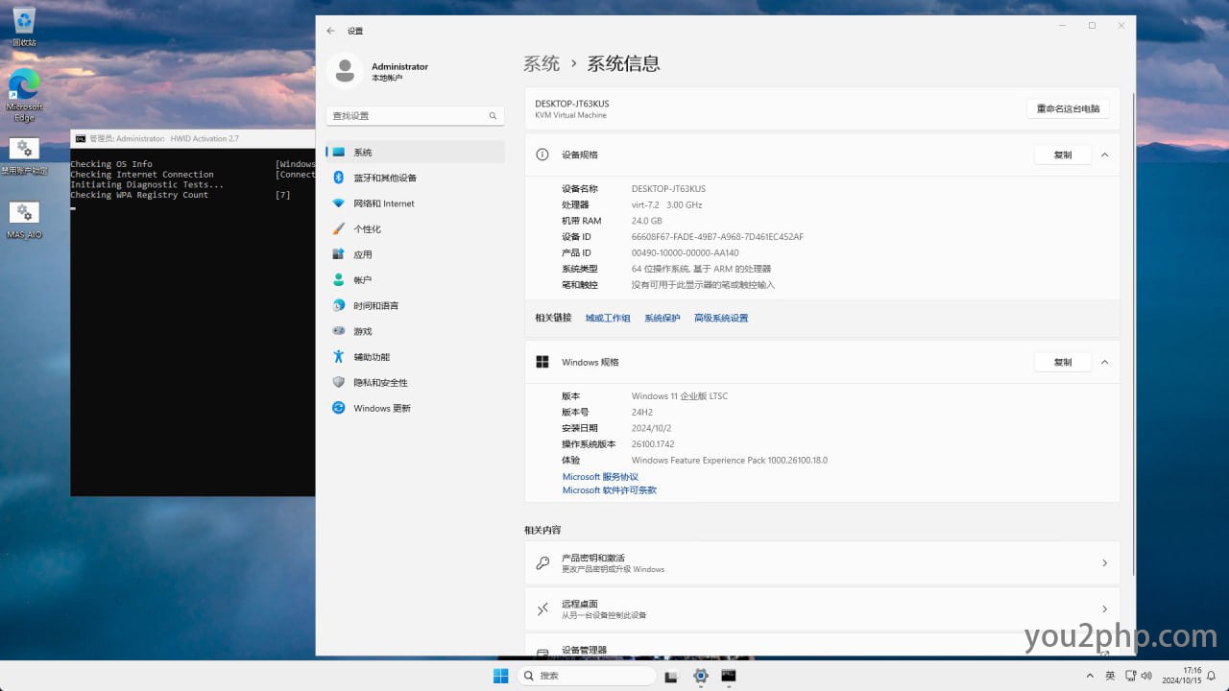This screenshot has height=691, width=1229.
Task: Click the 网络和 Internet wifi icon
Action: point(338,203)
